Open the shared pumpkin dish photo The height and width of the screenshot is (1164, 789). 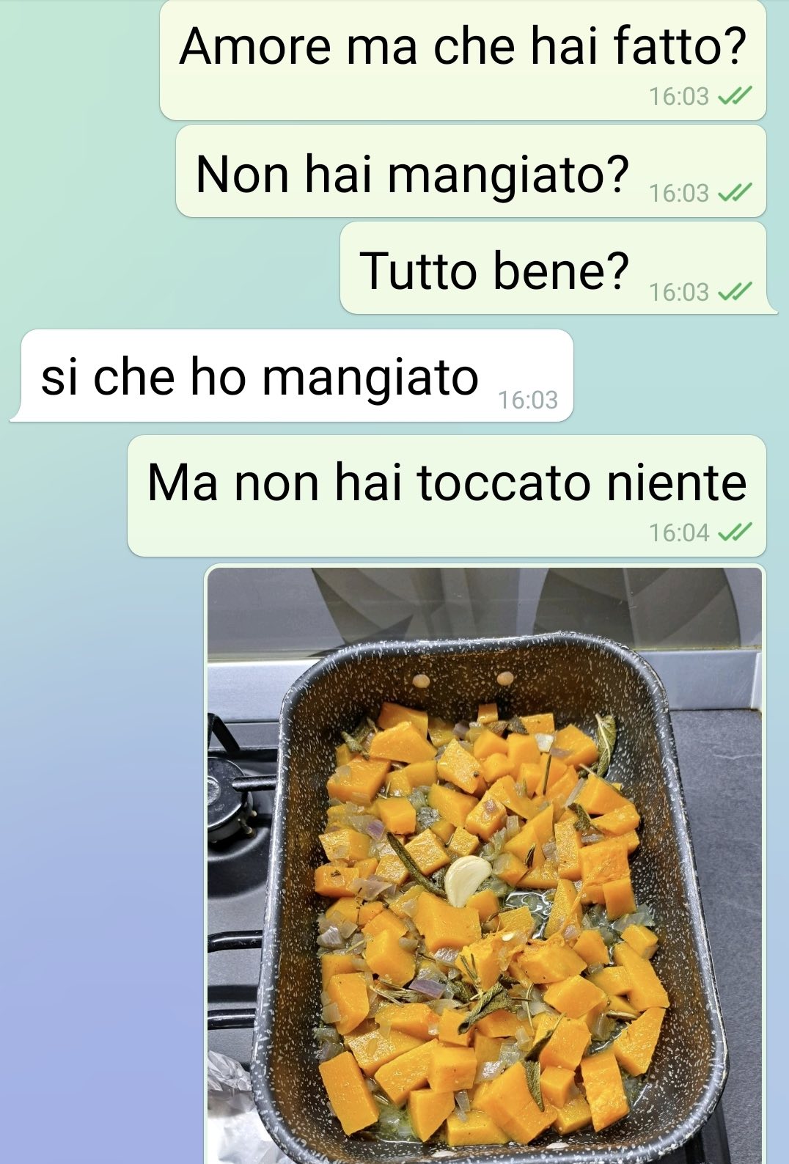(485, 865)
